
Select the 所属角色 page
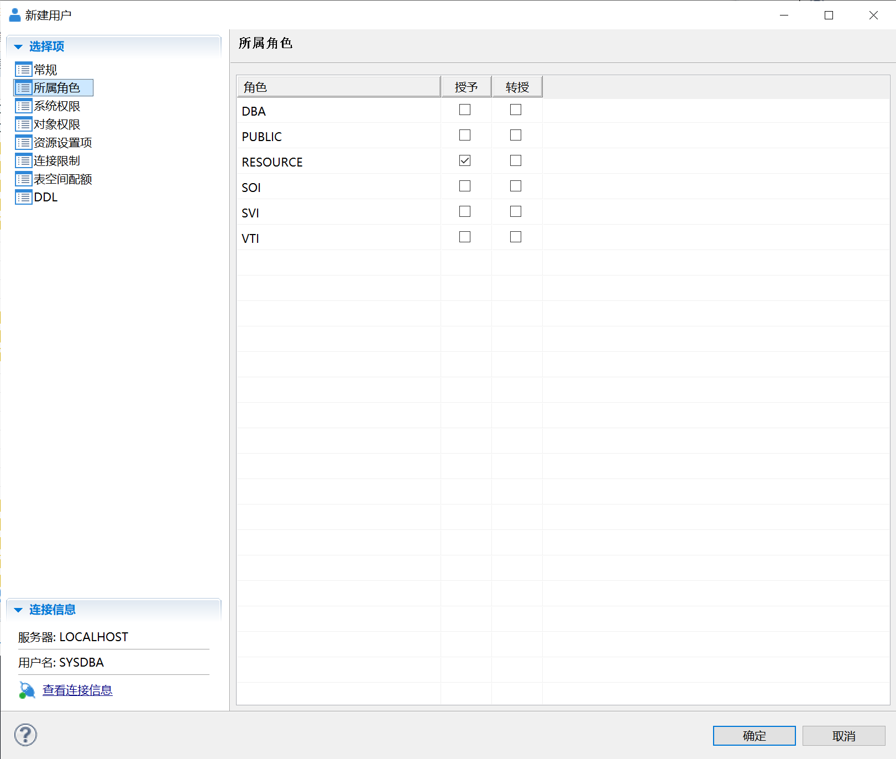pos(57,88)
